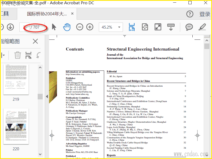Zoom in with the plus button
The image size is (212, 159).
[x=90, y=27]
